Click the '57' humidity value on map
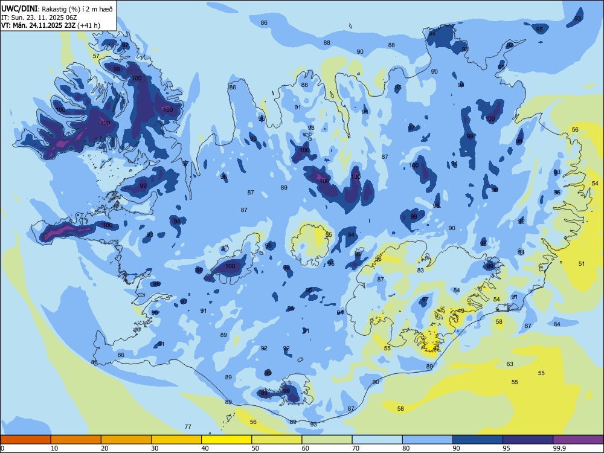604x453 pixels. pyautogui.click(x=96, y=56)
